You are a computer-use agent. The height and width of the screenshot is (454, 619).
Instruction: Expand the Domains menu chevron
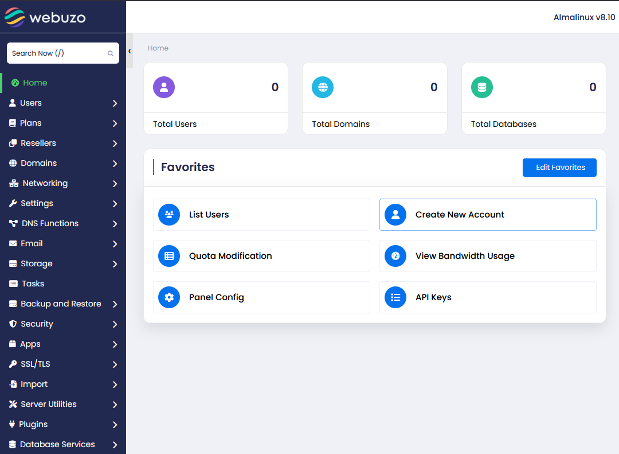click(115, 164)
